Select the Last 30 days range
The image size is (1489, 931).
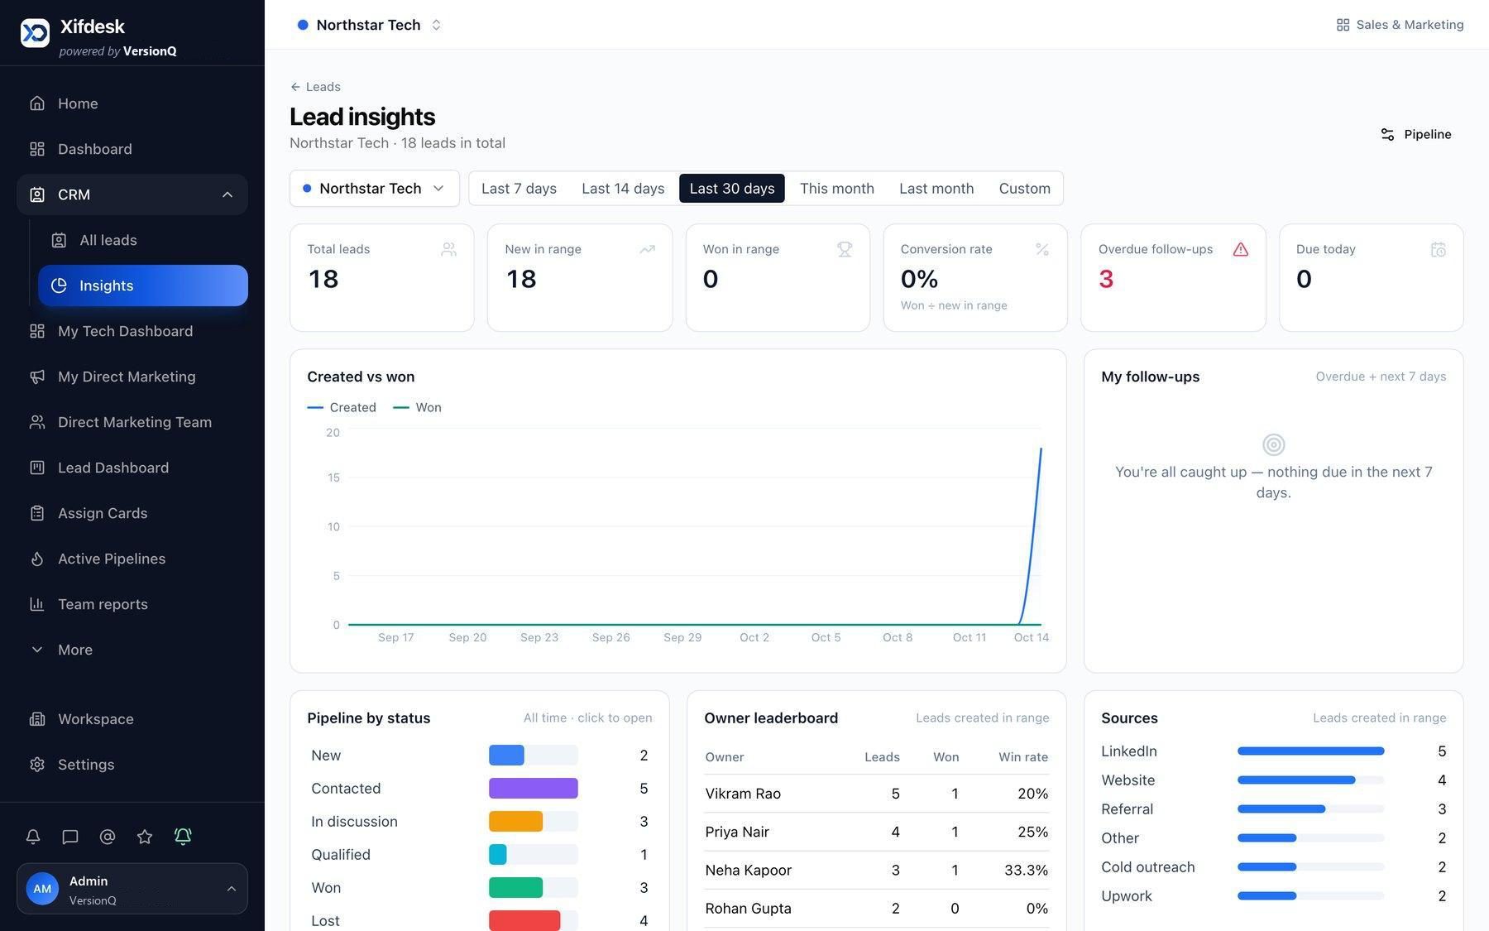click(732, 189)
